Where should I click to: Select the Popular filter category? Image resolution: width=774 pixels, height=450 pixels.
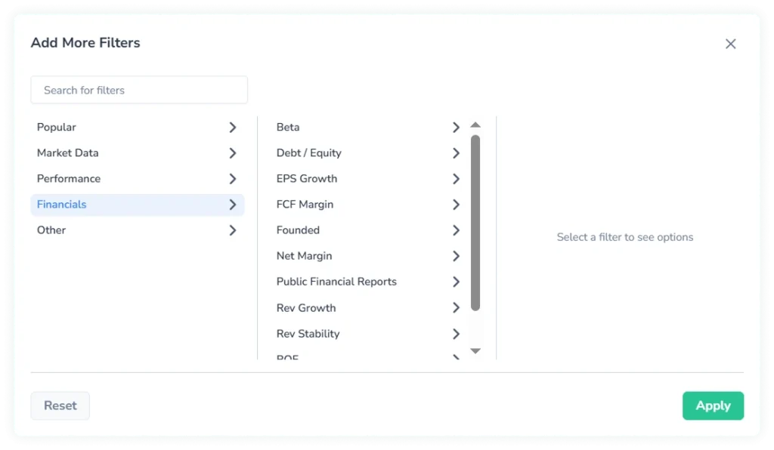tap(136, 127)
